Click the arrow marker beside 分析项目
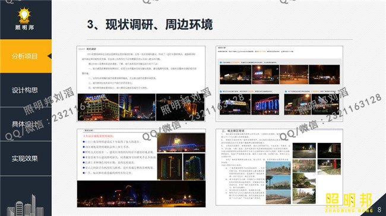Screen dimensions: 386x216 (50, 56)
